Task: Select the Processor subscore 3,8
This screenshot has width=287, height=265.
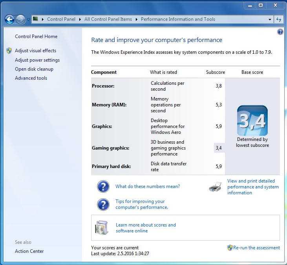Action: point(219,86)
